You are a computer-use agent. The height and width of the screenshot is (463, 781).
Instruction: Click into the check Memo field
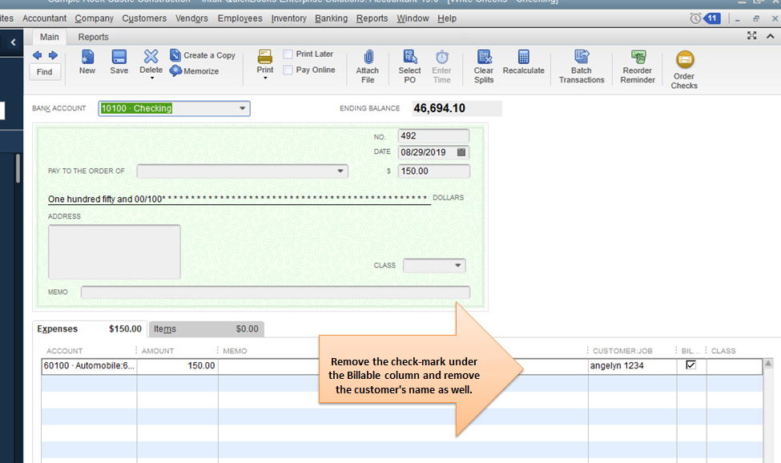tap(276, 292)
